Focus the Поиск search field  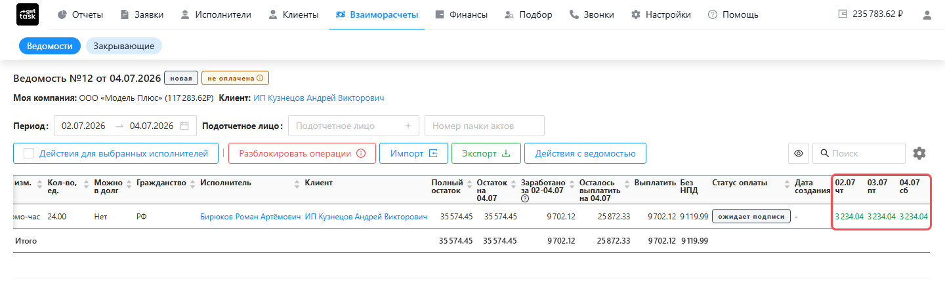tap(859, 153)
